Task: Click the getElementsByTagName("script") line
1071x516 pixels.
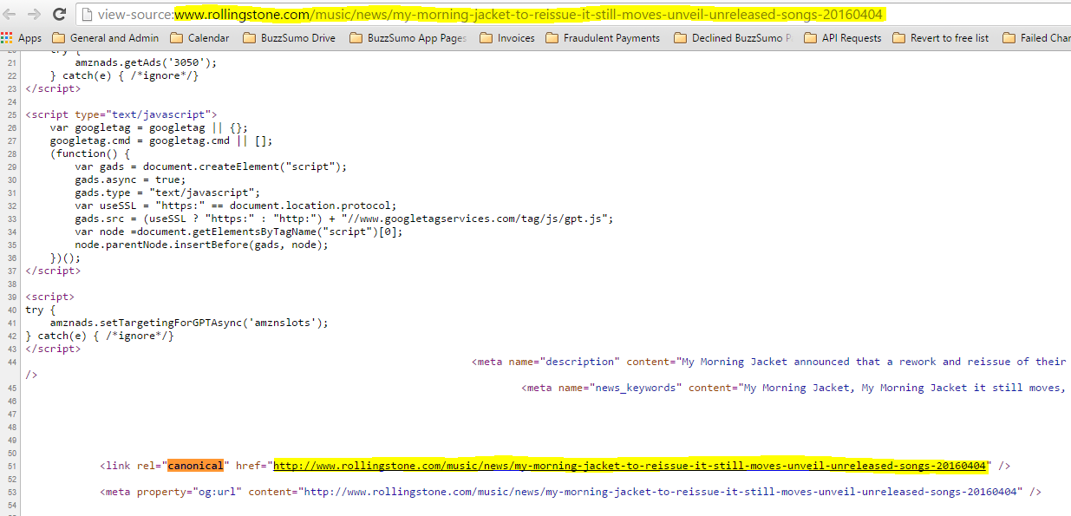Action: (x=238, y=232)
